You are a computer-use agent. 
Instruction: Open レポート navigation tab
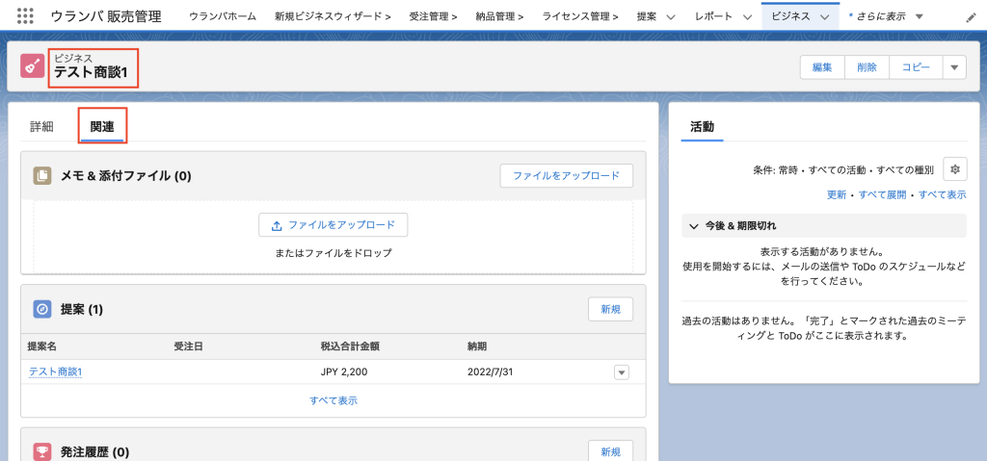[714, 17]
